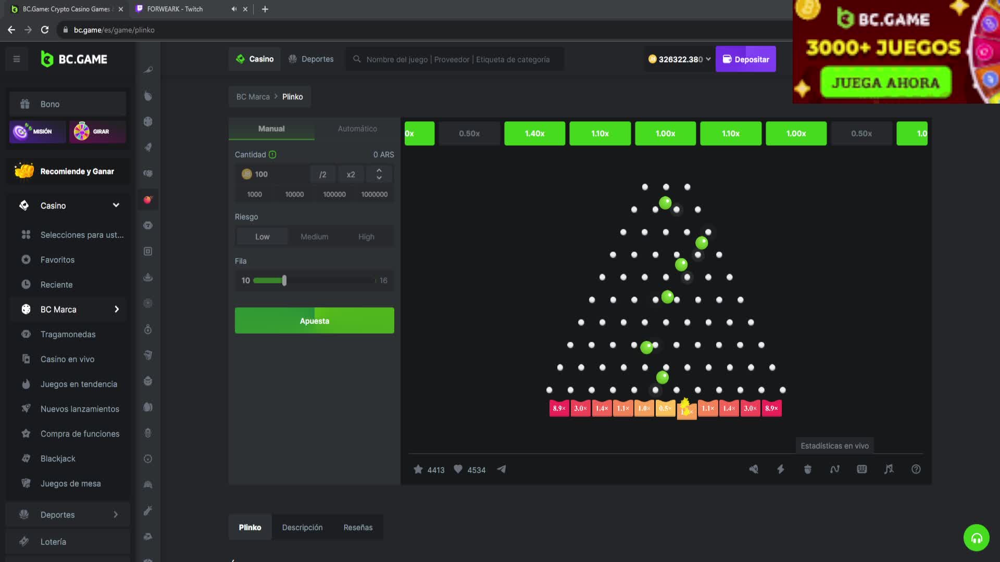Open the Deportes top navigation tab
The height and width of the screenshot is (562, 1000).
point(311,59)
